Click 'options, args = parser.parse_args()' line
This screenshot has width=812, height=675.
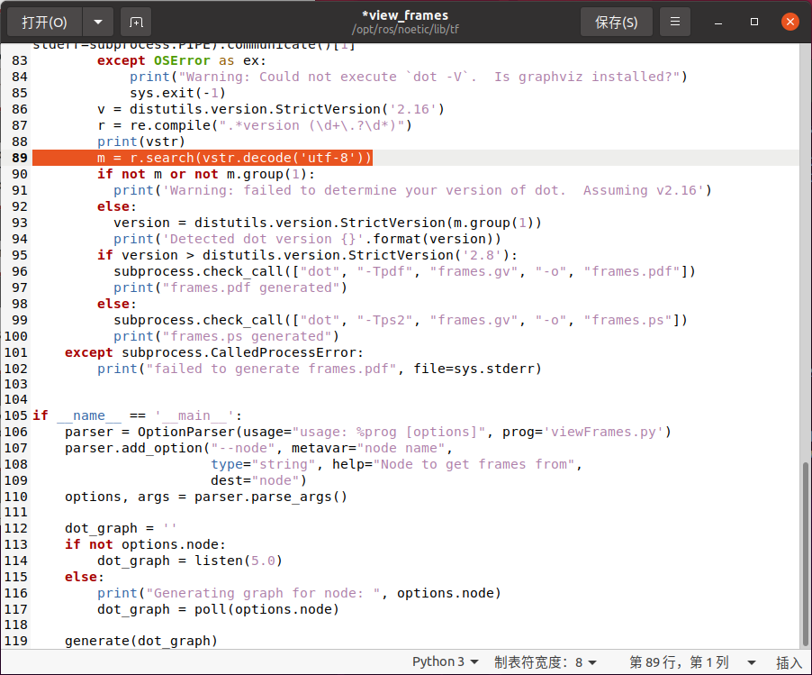point(206,497)
